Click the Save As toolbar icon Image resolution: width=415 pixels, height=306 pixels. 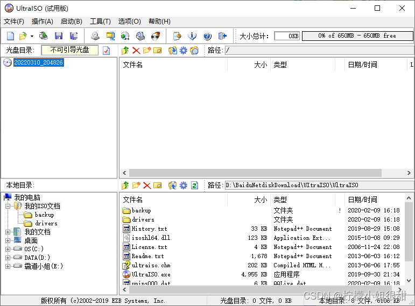pos(74,36)
